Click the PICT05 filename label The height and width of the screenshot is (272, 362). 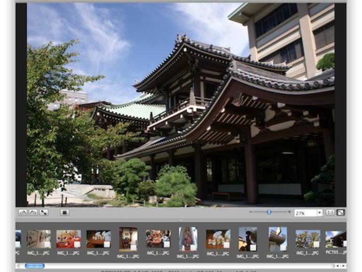(x=336, y=253)
